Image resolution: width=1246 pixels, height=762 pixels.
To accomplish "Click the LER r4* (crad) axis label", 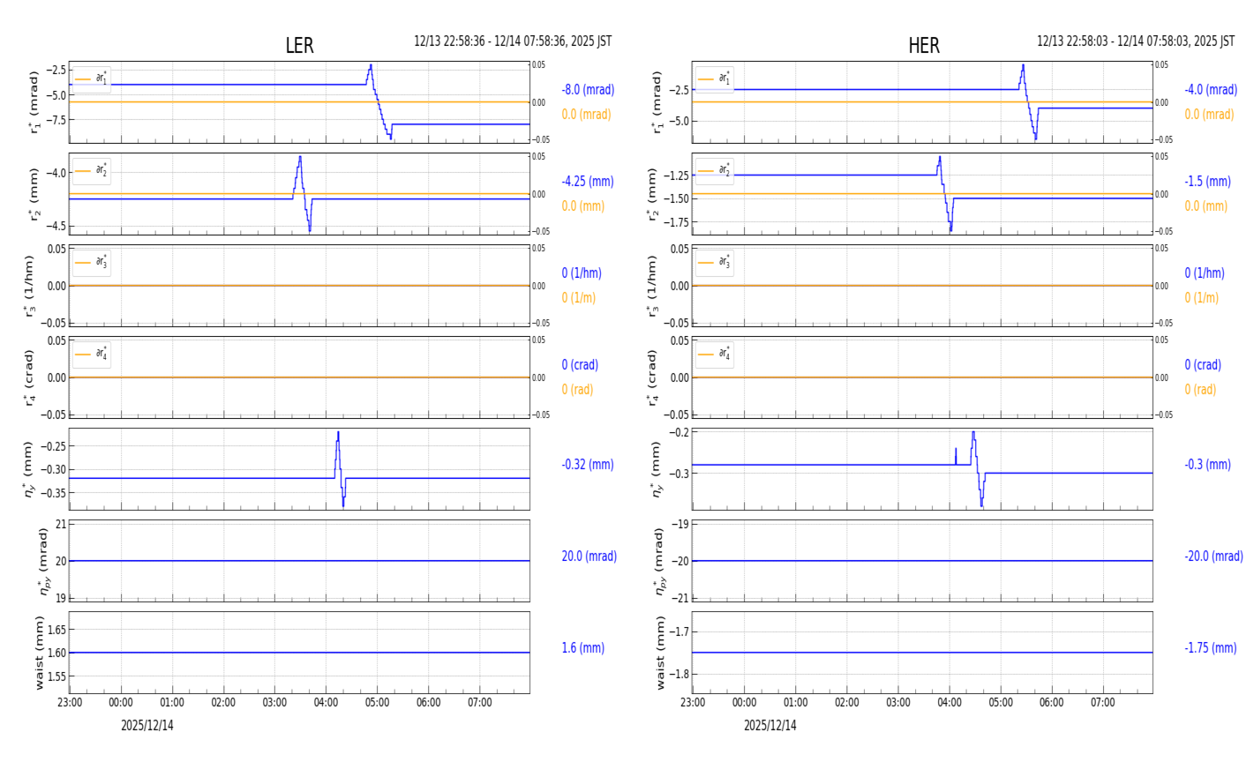I will tap(29, 377).
